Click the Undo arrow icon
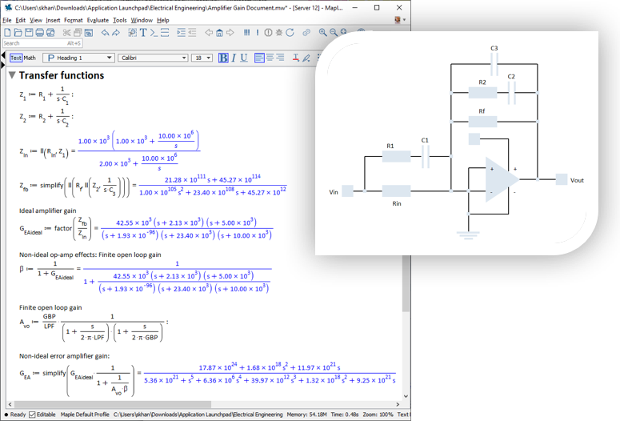This screenshot has height=421, width=620. [x=106, y=33]
